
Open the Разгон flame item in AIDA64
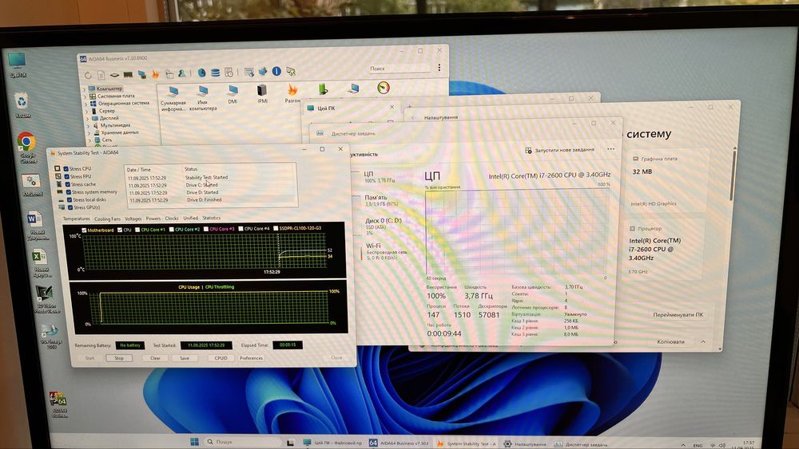tap(292, 93)
